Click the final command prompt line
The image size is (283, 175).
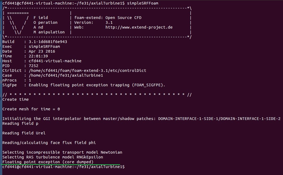point(63,167)
